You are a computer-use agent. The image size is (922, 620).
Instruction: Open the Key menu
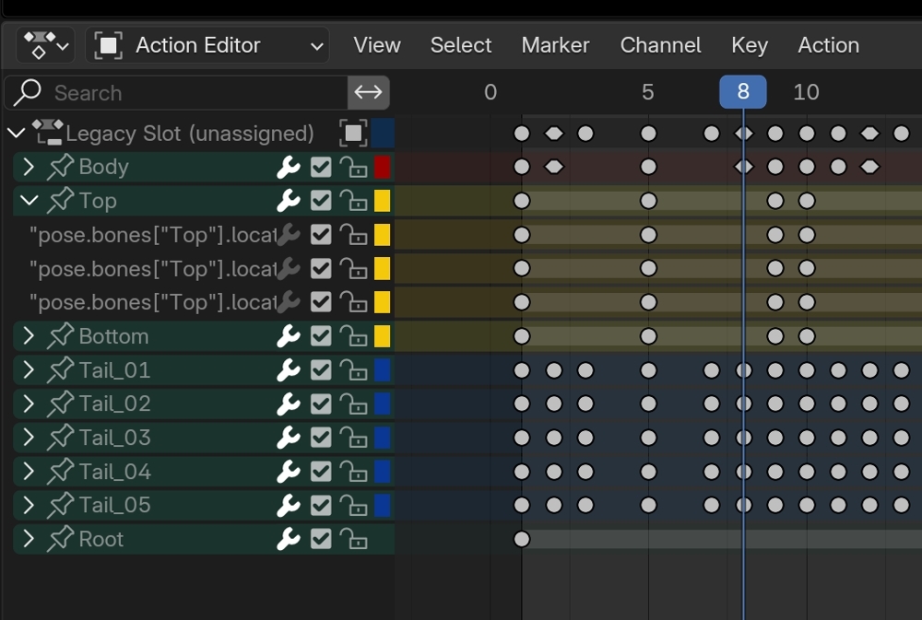coord(749,45)
